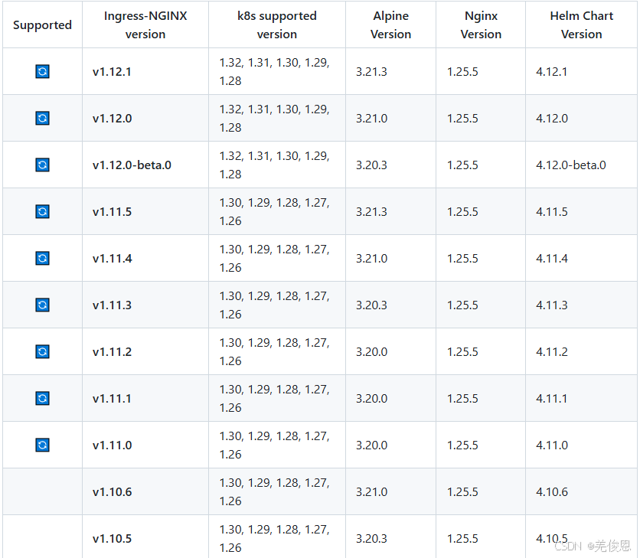Click k8s supported versions for v1.12.0
Viewport: 640px width, 558px height.
tap(274, 119)
